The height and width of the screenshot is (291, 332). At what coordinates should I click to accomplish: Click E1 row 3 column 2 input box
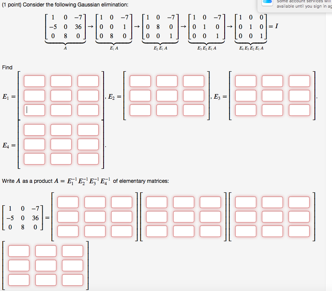tap(61, 110)
